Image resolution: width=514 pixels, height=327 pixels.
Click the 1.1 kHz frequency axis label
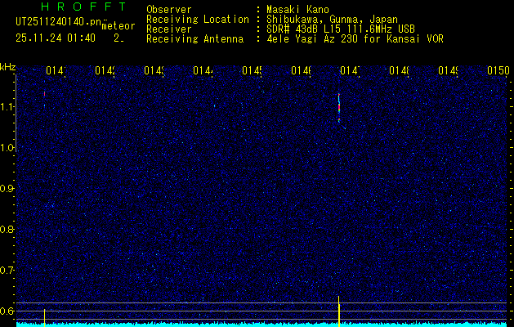tap(7, 107)
